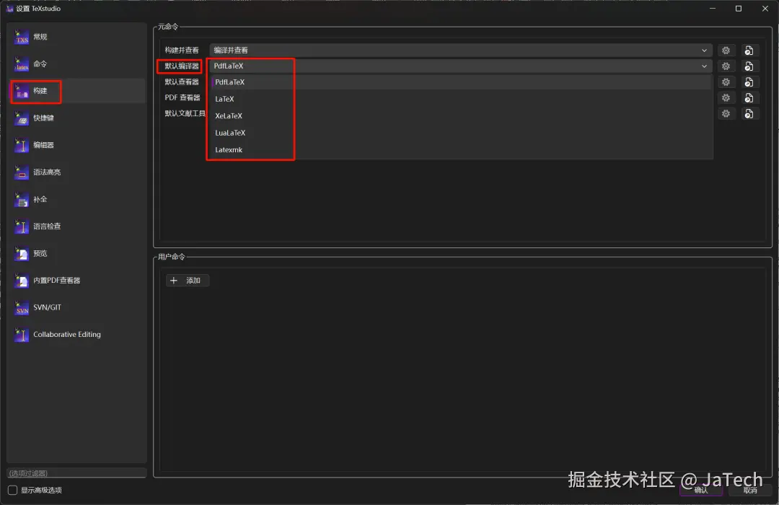
Task: Reset 默认查看器 to default value
Action: tap(749, 82)
